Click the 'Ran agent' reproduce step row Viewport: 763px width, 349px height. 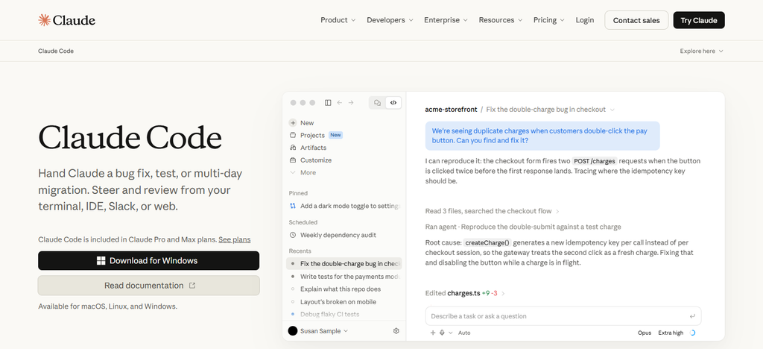click(x=523, y=227)
